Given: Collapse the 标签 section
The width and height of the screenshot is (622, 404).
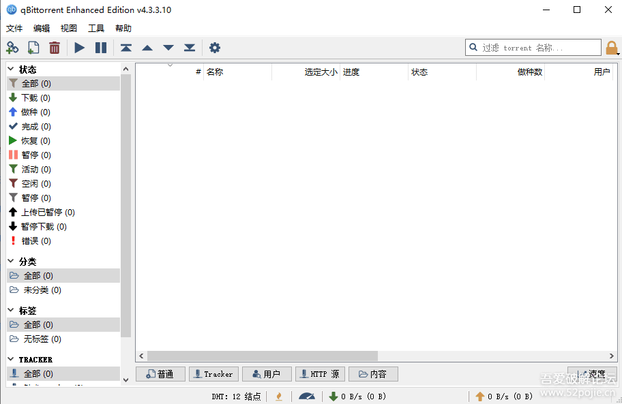Looking at the screenshot, I should tap(11, 310).
